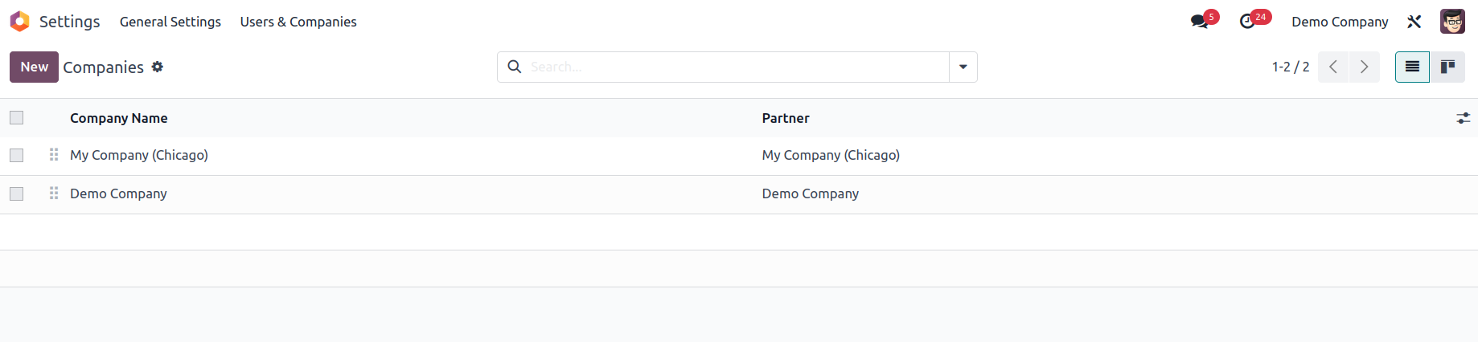
Task: Open the conversations messages icon
Action: click(1200, 22)
